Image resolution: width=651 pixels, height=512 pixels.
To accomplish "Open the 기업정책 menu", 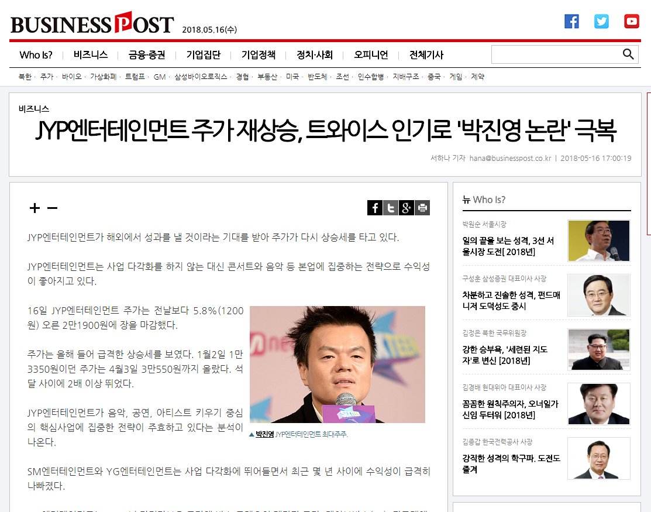I will (x=259, y=55).
